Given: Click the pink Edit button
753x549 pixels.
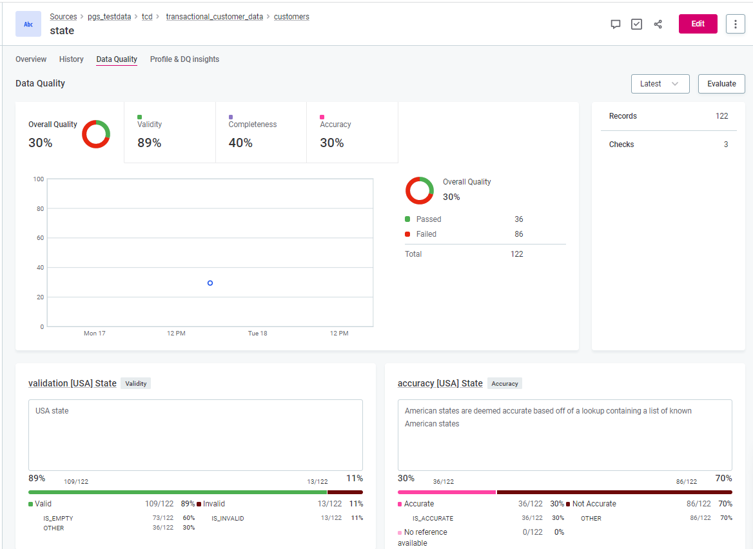Looking at the screenshot, I should 698,24.
